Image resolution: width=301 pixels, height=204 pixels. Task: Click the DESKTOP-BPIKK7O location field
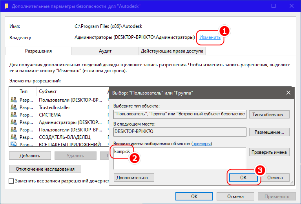[180, 132]
